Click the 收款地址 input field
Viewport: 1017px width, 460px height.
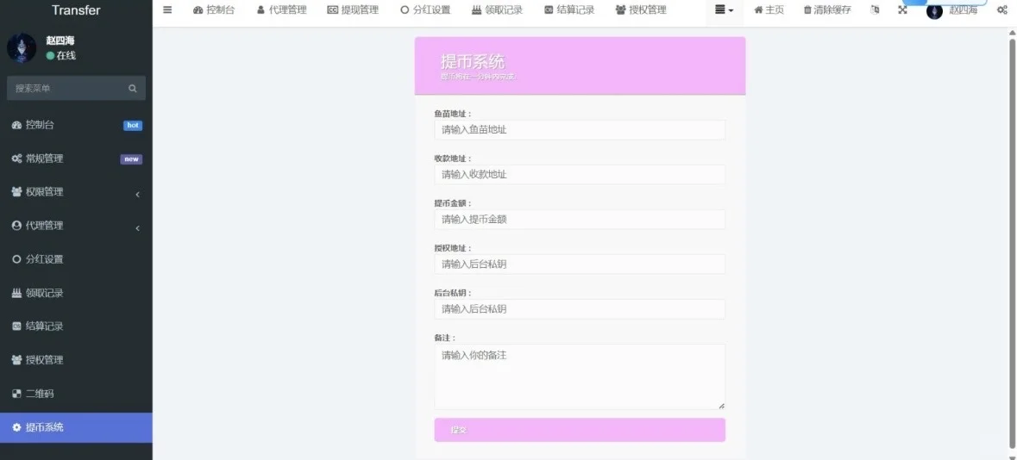click(x=580, y=174)
